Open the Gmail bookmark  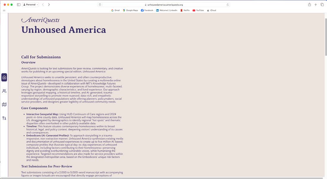pyautogui.click(x=116, y=10)
